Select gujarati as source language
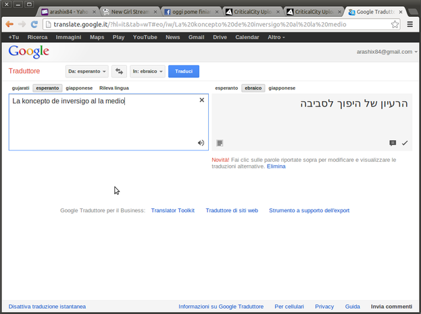This screenshot has width=421, height=314. (20, 88)
